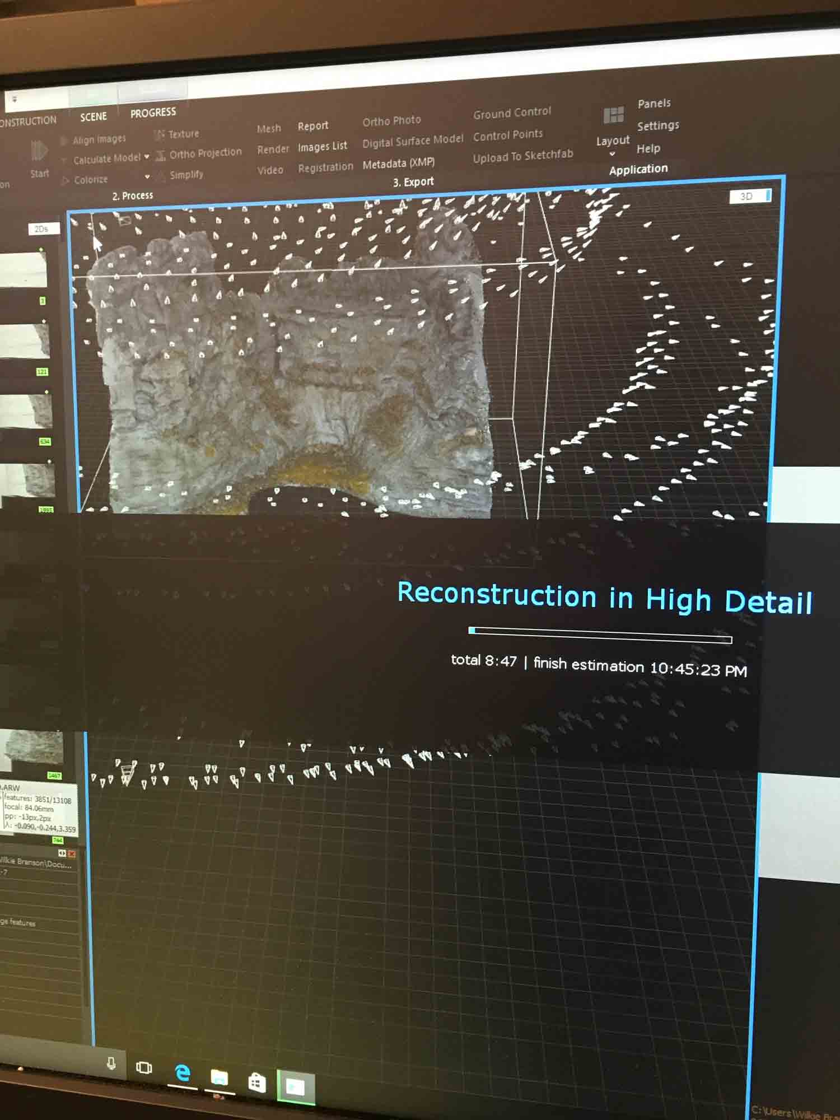Click the Render export option
Image resolution: width=840 pixels, height=1120 pixels.
[273, 149]
